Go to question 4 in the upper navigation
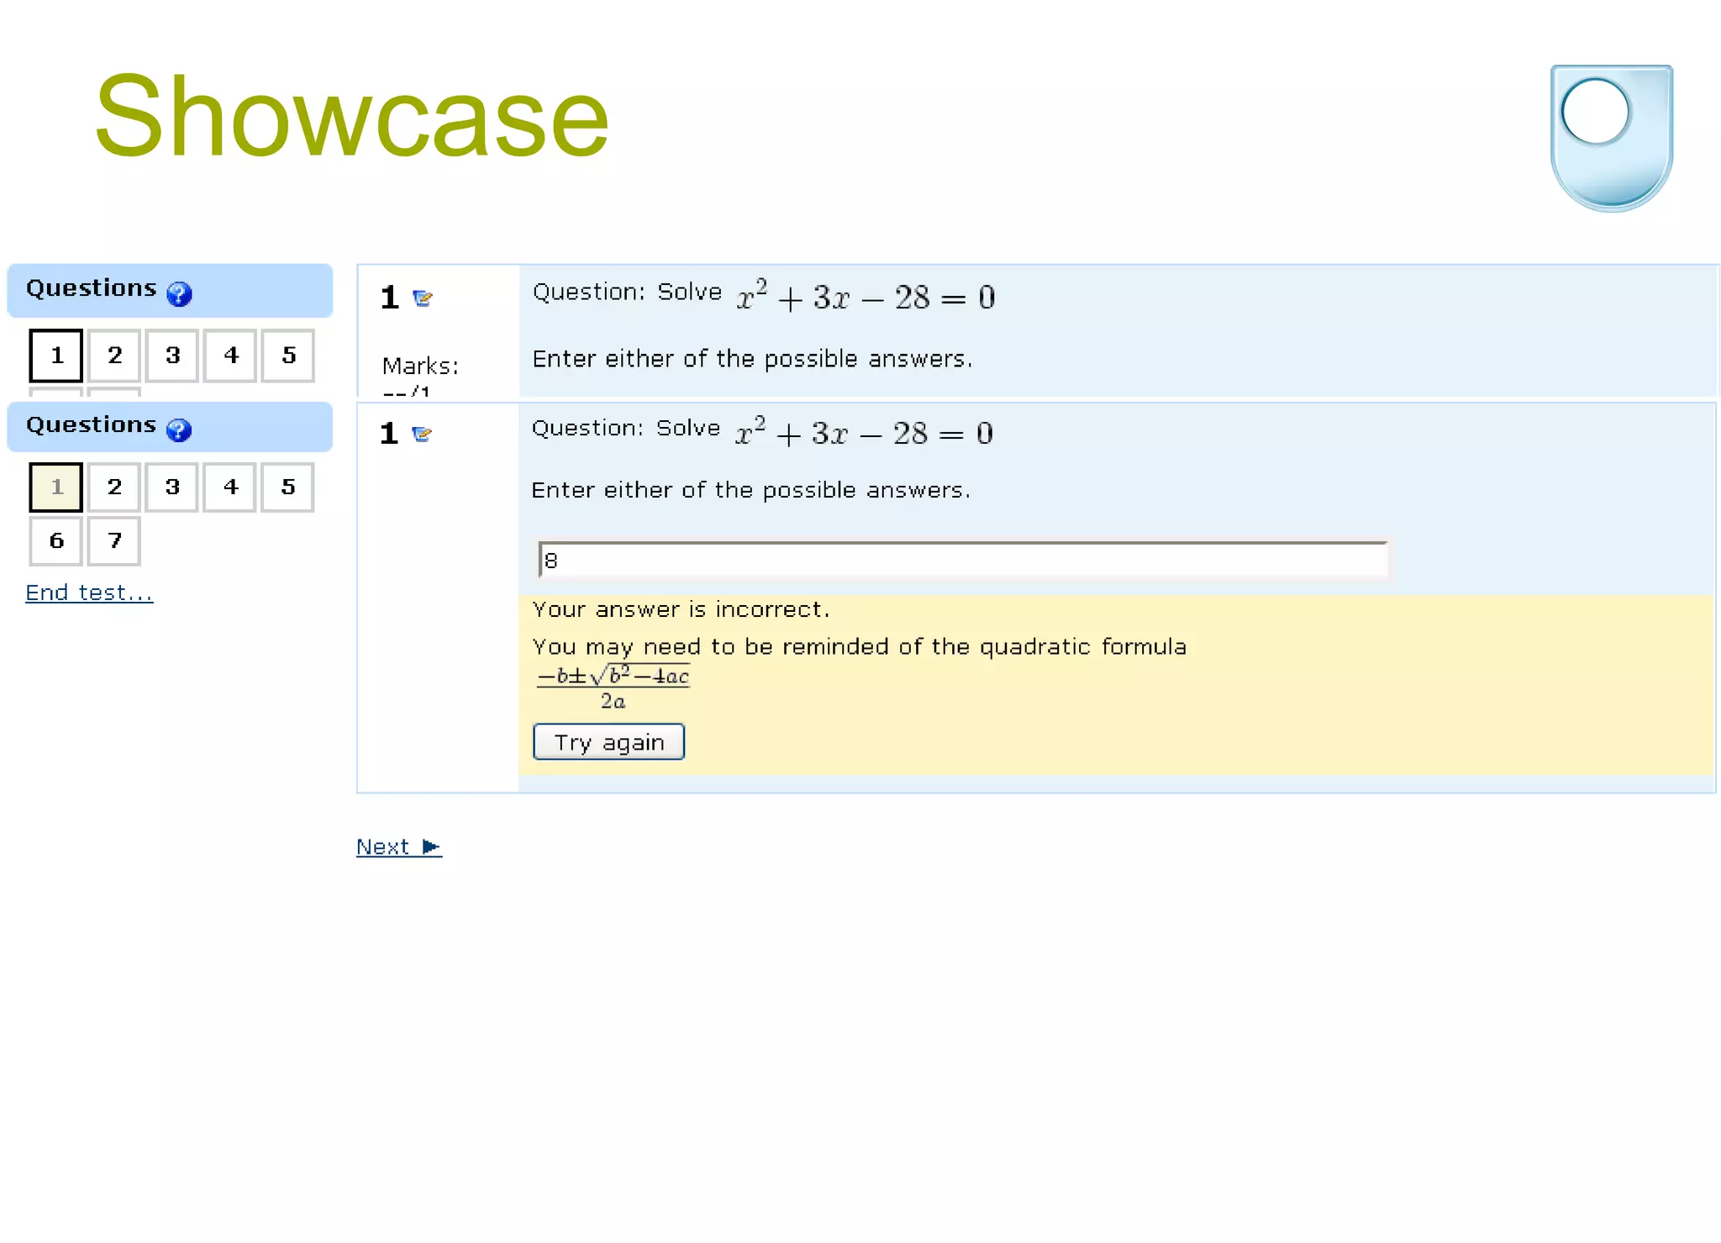 coord(230,356)
